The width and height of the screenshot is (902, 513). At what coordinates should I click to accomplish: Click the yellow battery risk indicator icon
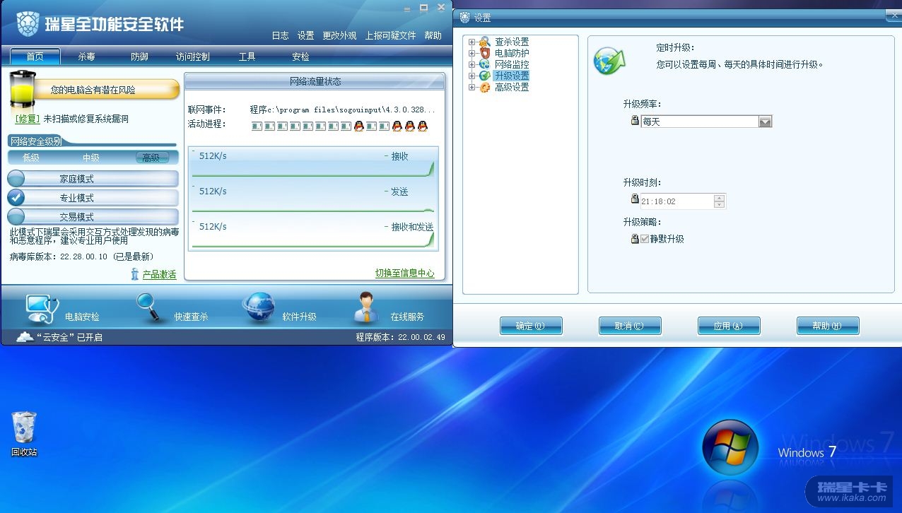click(x=23, y=90)
